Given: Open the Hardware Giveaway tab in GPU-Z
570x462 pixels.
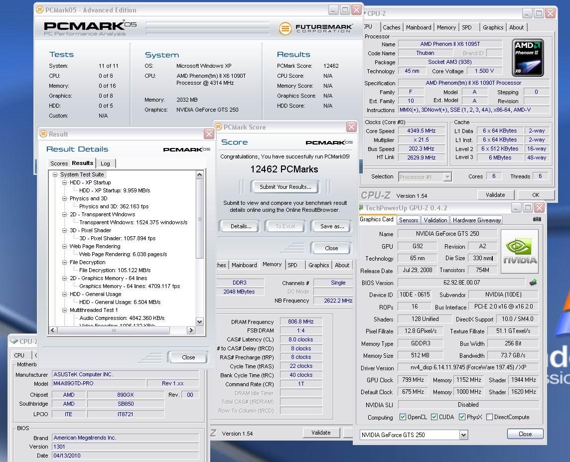Looking at the screenshot, I should pos(476,220).
